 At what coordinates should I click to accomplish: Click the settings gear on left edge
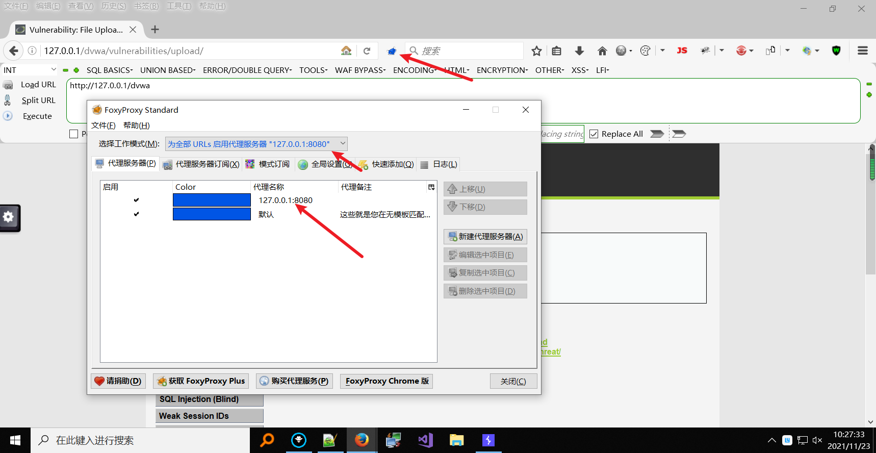point(9,217)
